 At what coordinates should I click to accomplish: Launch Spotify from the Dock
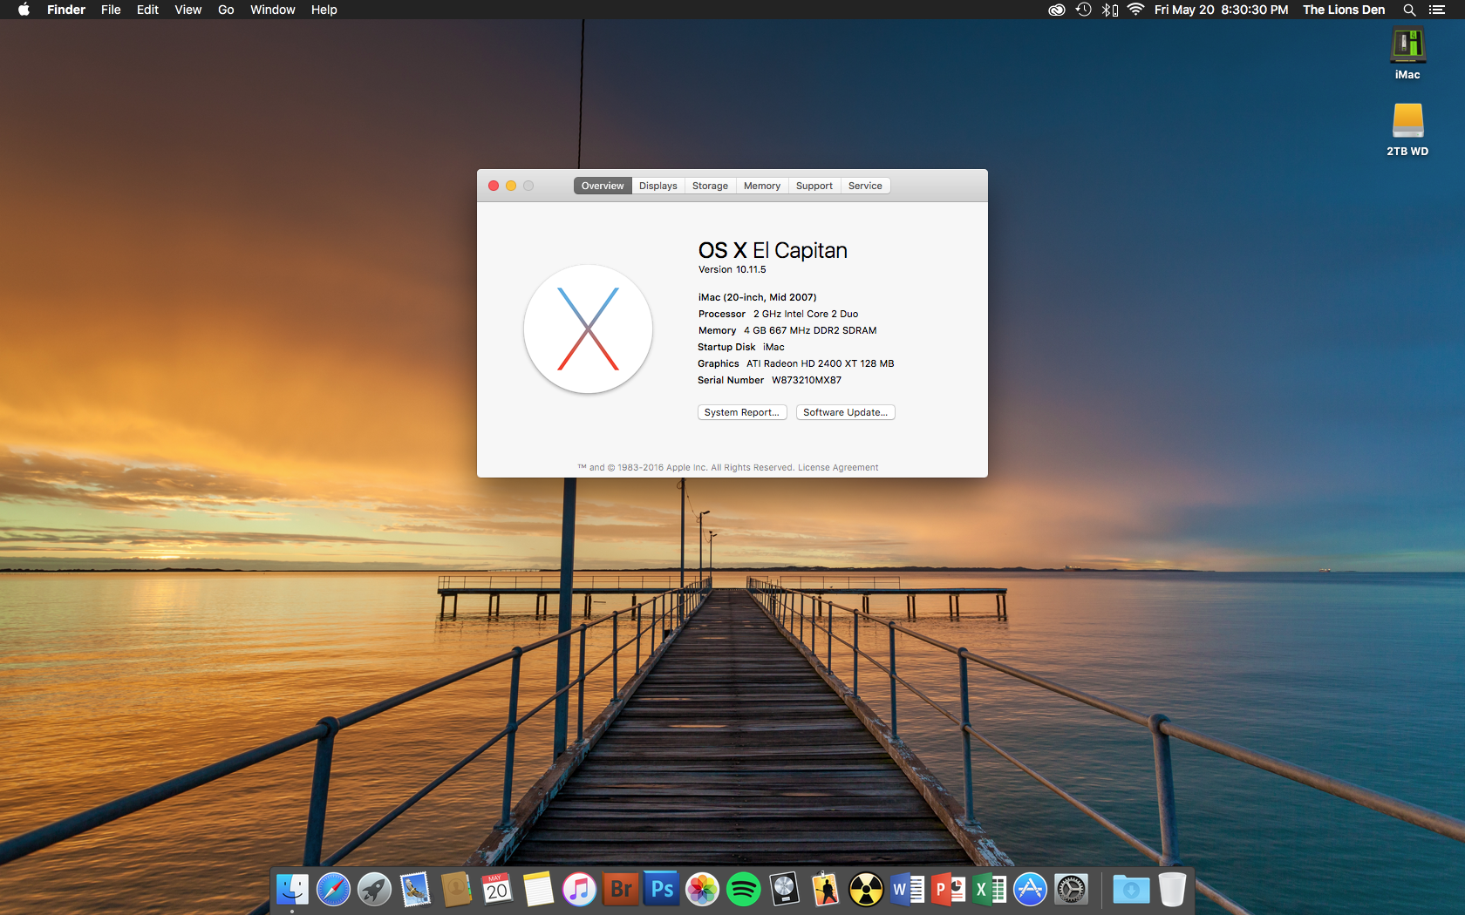click(744, 889)
